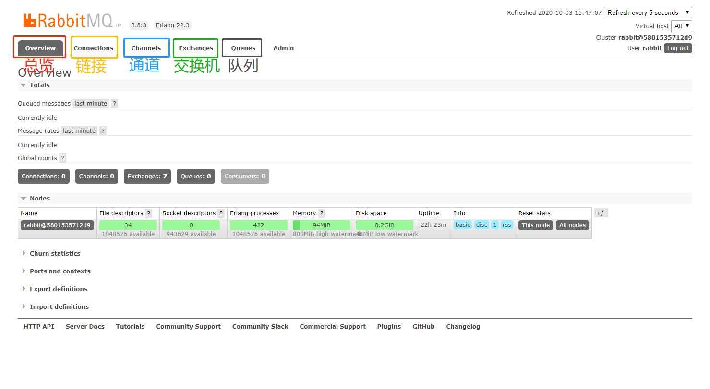Open the Plugins footer link
This screenshot has width=710, height=389.
click(389, 327)
